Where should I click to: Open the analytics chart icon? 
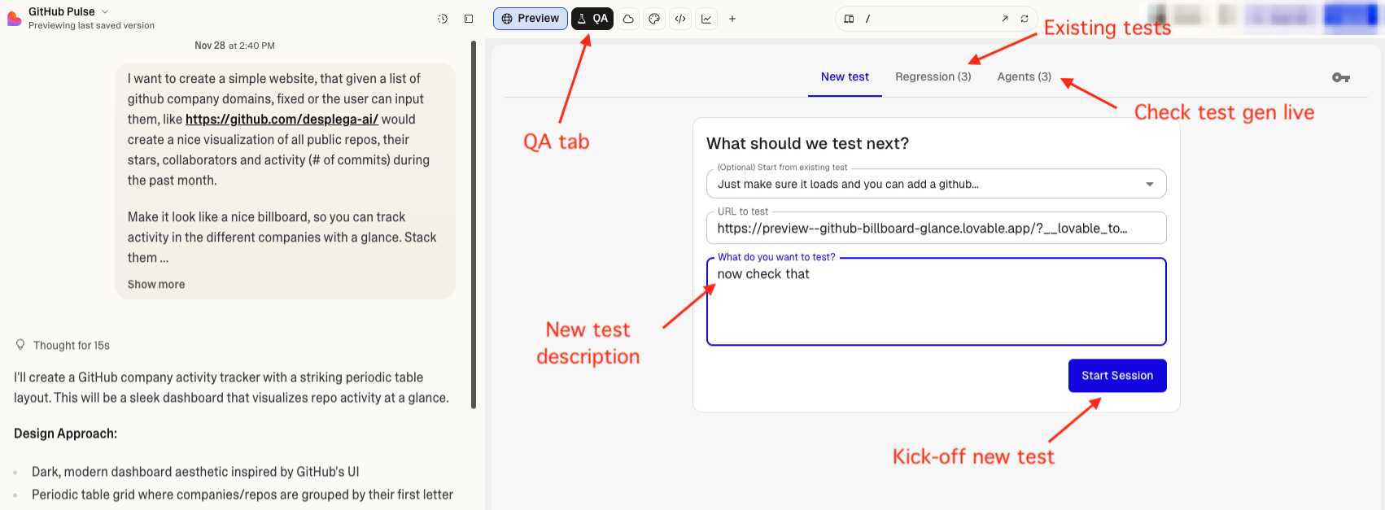706,19
